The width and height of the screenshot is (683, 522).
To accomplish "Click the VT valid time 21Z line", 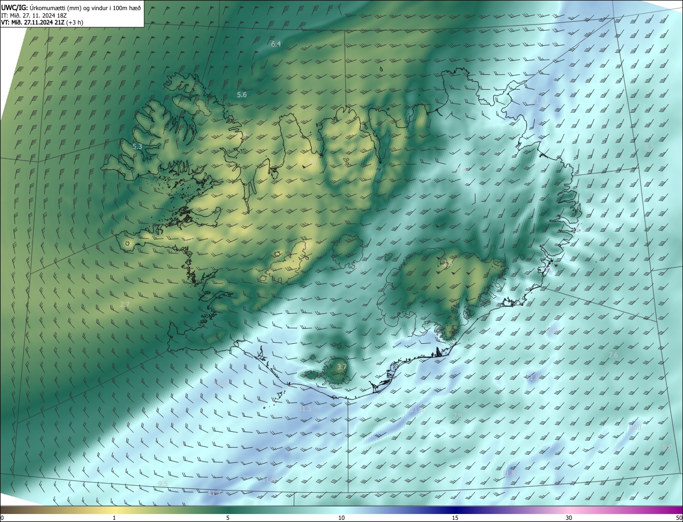I will [42, 22].
